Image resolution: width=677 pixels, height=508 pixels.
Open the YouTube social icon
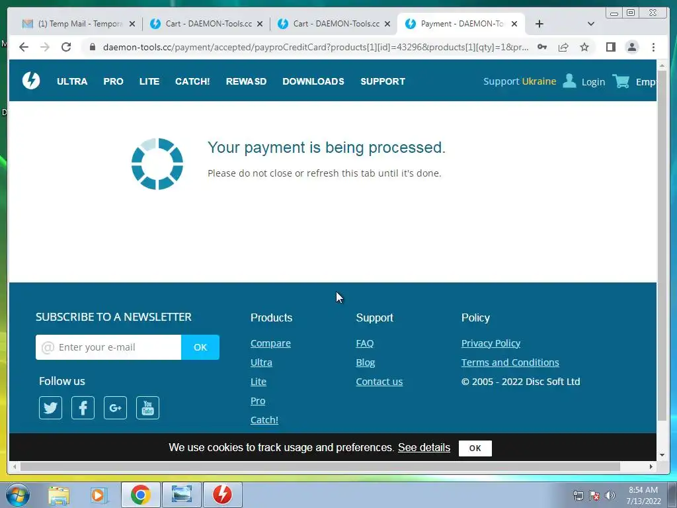[x=147, y=407]
